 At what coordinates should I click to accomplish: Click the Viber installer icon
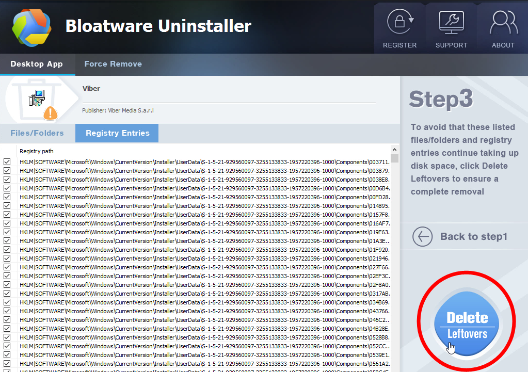37,98
